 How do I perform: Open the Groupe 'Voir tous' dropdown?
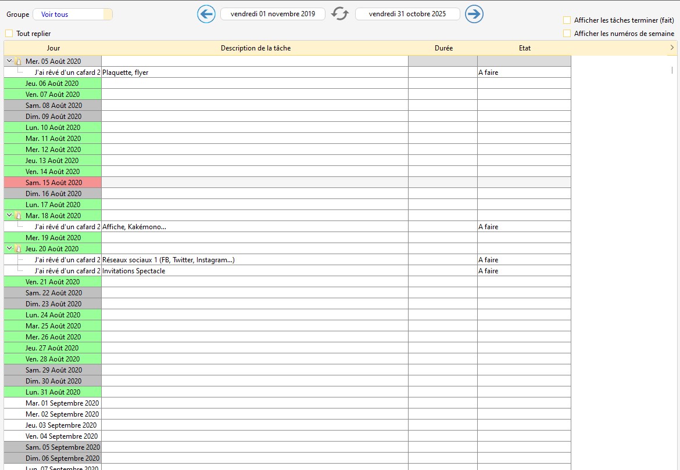[x=72, y=15]
